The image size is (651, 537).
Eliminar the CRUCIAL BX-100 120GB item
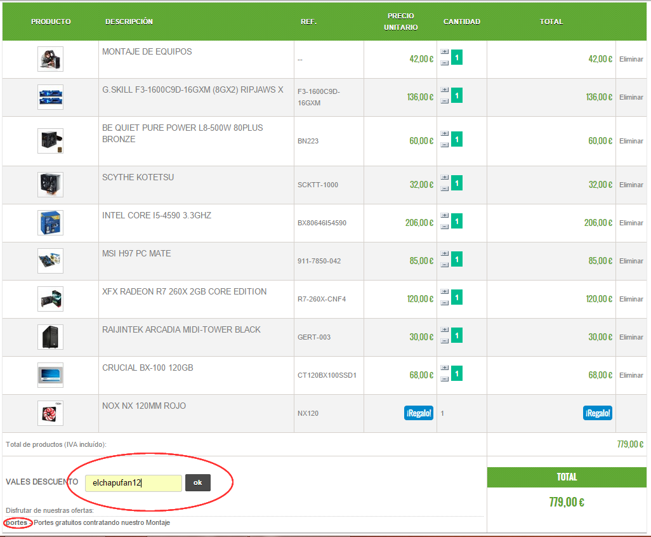[x=631, y=375]
